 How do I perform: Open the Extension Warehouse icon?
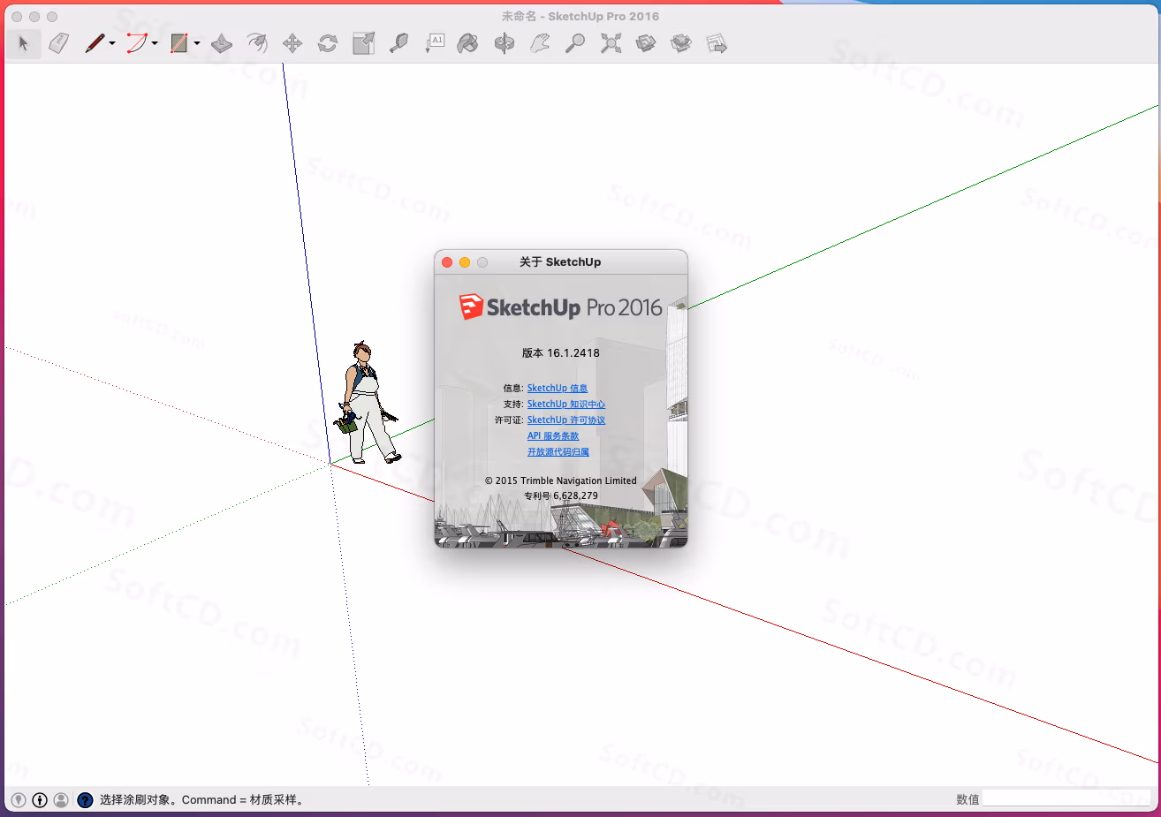coord(681,43)
